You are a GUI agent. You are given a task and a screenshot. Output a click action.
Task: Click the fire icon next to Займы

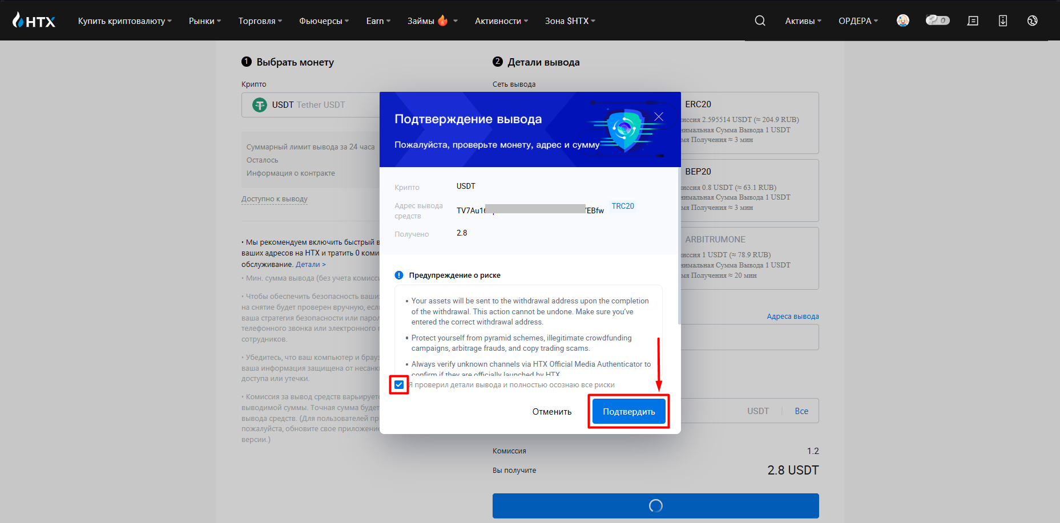[x=443, y=21]
